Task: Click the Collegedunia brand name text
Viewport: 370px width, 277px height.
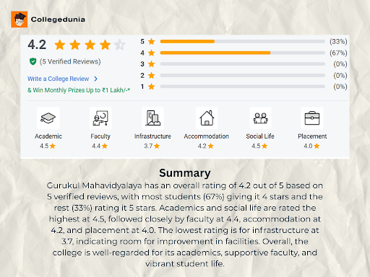Action: point(58,19)
